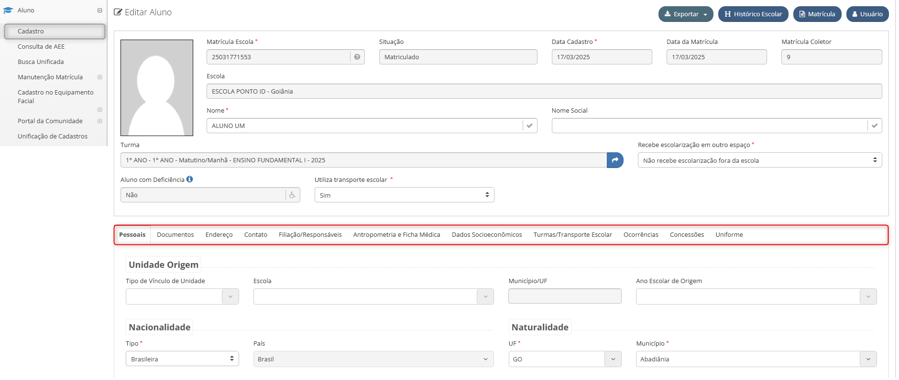Screen dimensions: 899x380
Task: Switch to the Contato tab
Action: (x=256, y=234)
